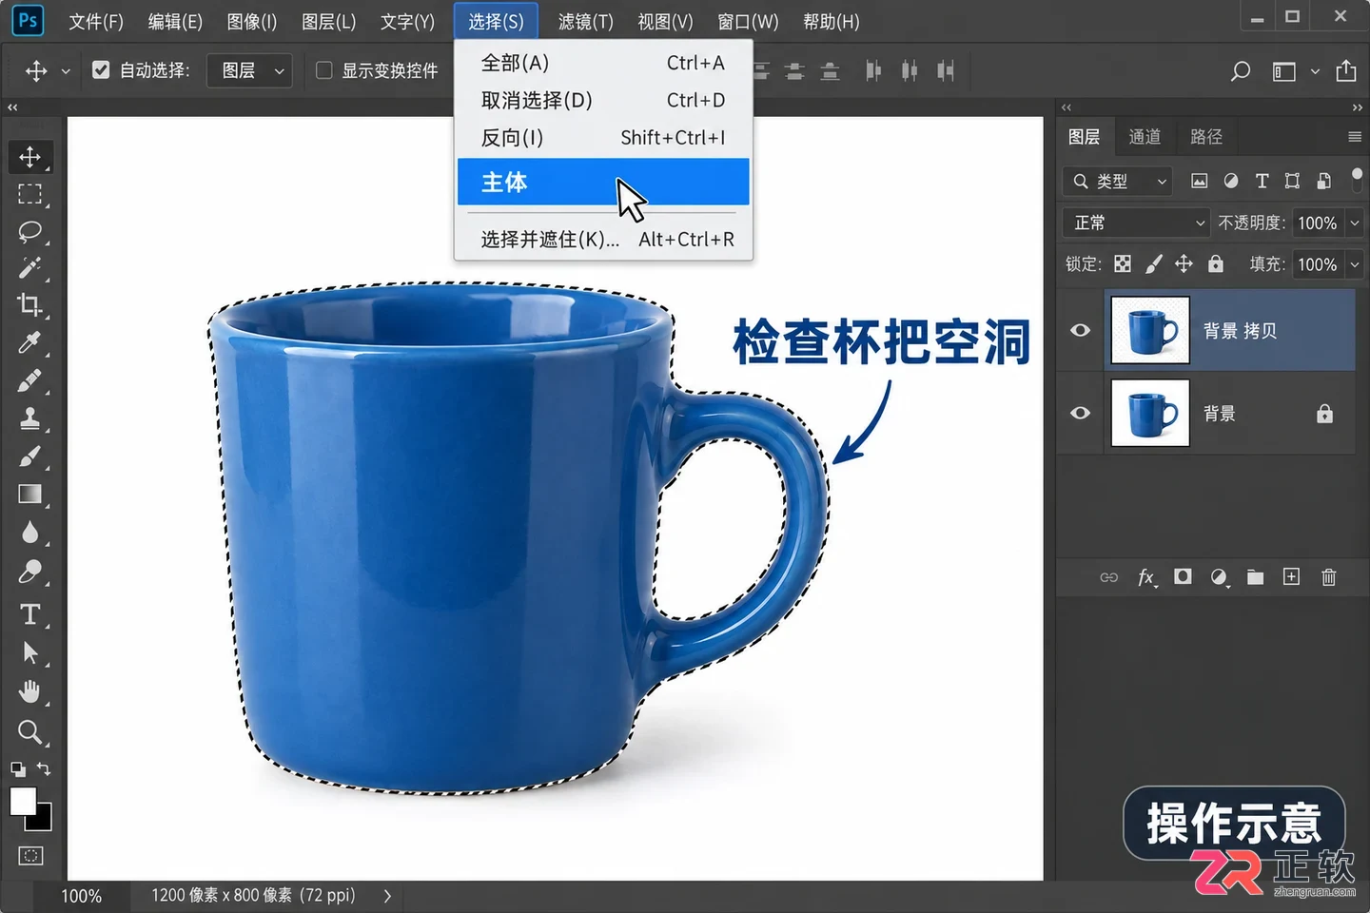
Task: Select the Lasso tool
Action: tap(30, 232)
